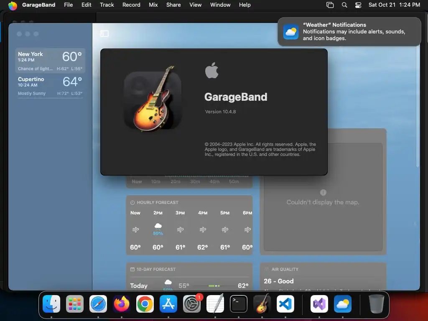Click Version 10.4.8 text
The height and width of the screenshot is (321, 428).
click(x=221, y=112)
